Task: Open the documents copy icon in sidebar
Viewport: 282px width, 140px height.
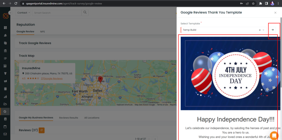Action: [x=5, y=43]
